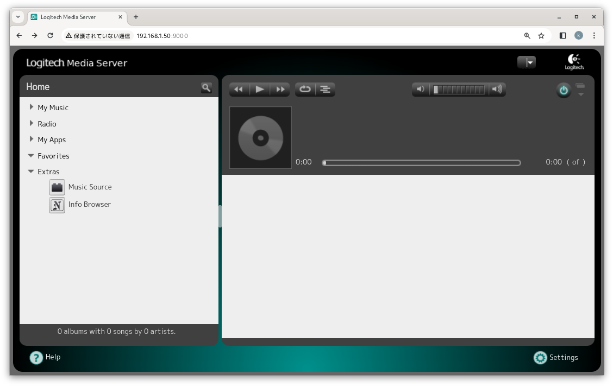Bookmark this page with the star icon
The width and height of the screenshot is (613, 386).
(x=541, y=36)
